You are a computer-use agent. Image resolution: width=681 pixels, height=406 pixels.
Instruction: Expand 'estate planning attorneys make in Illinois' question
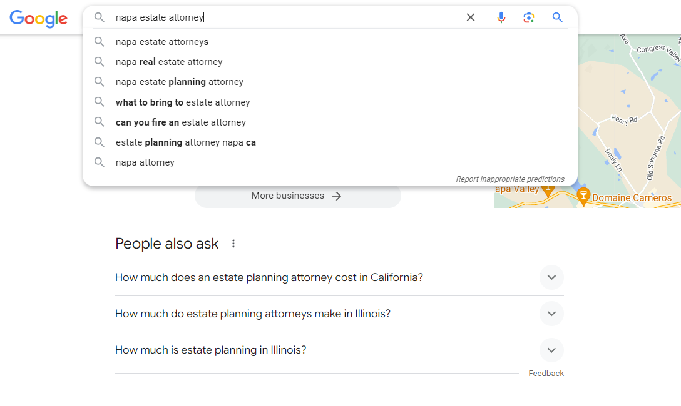(x=339, y=314)
